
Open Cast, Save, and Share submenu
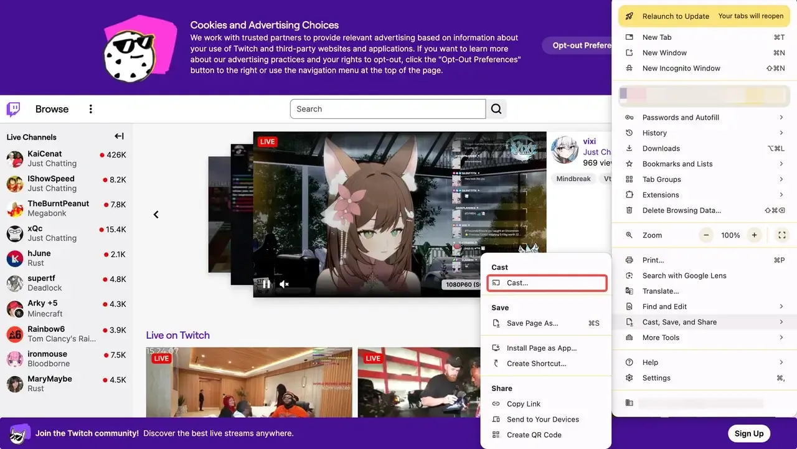point(704,322)
